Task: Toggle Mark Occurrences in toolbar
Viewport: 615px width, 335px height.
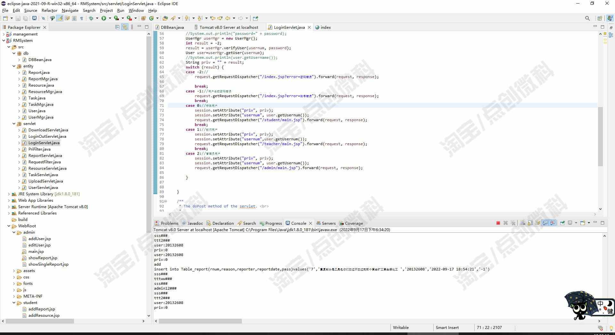Action: [x=60, y=18]
